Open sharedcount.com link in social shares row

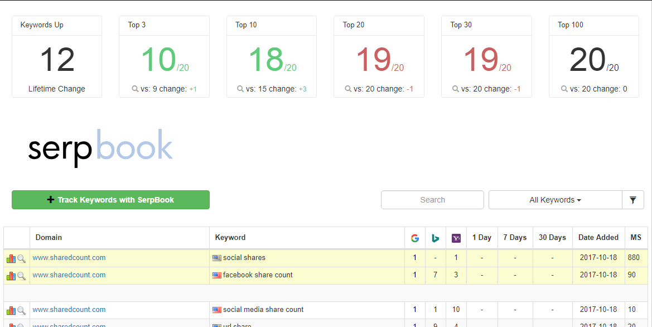69,258
